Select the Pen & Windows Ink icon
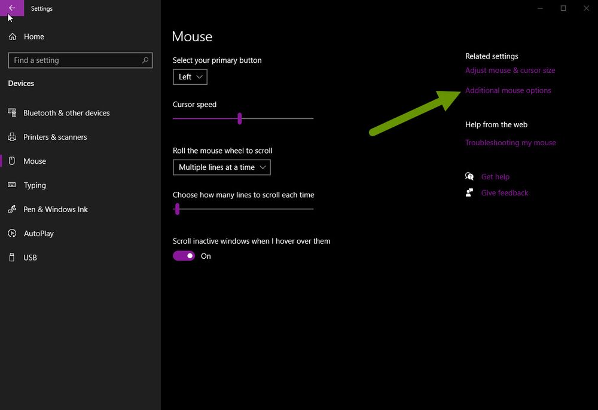598x410 pixels. click(x=12, y=209)
